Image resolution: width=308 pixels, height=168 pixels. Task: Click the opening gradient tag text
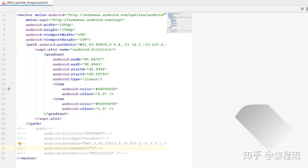(x=54, y=55)
